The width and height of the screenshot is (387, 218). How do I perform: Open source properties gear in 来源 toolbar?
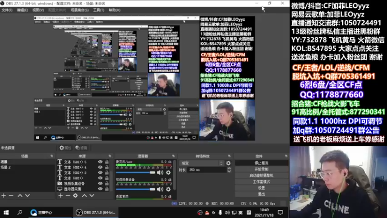pyautogui.click(x=75, y=196)
